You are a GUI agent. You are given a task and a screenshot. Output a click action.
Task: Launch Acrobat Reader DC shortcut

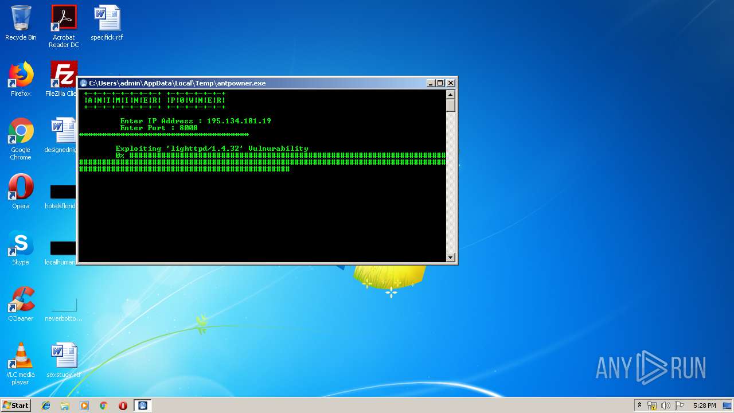coord(64,26)
